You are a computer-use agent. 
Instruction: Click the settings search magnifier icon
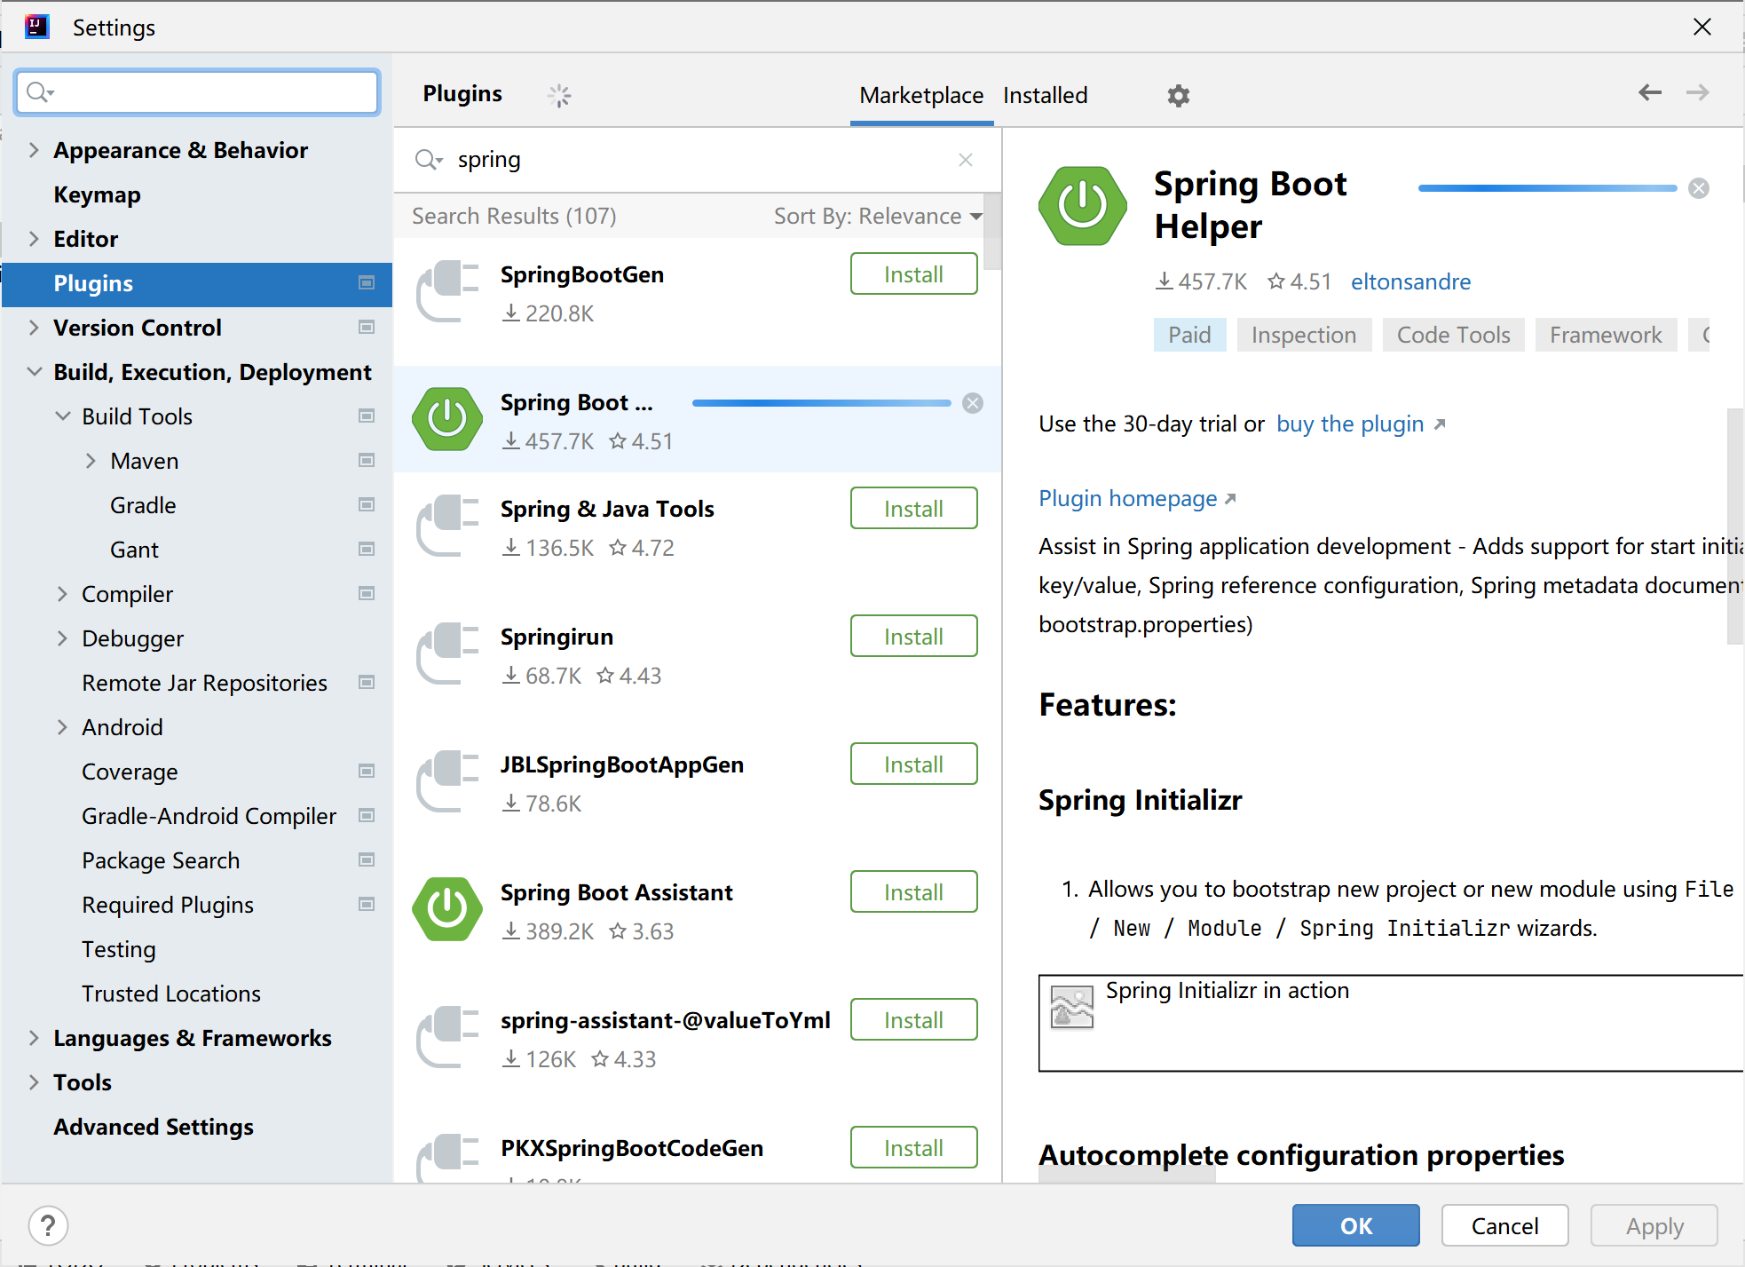[40, 92]
